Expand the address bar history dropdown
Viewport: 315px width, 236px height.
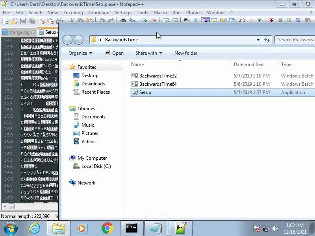coord(258,40)
